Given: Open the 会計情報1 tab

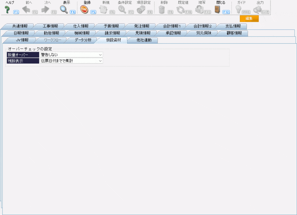Looking at the screenshot, I should click(x=172, y=26).
